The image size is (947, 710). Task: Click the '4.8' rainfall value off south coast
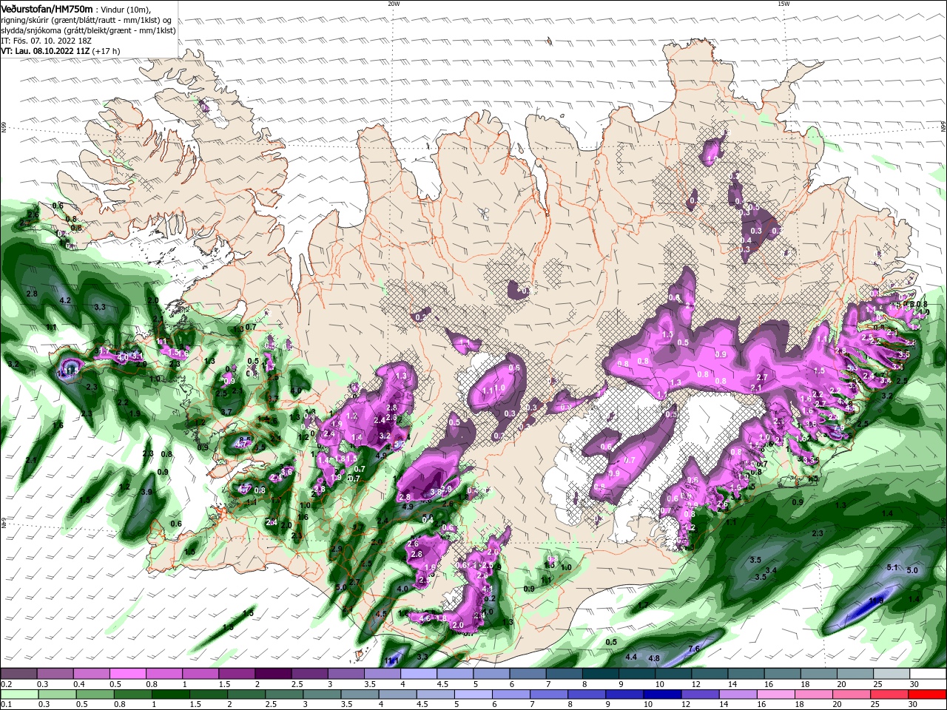[654, 658]
